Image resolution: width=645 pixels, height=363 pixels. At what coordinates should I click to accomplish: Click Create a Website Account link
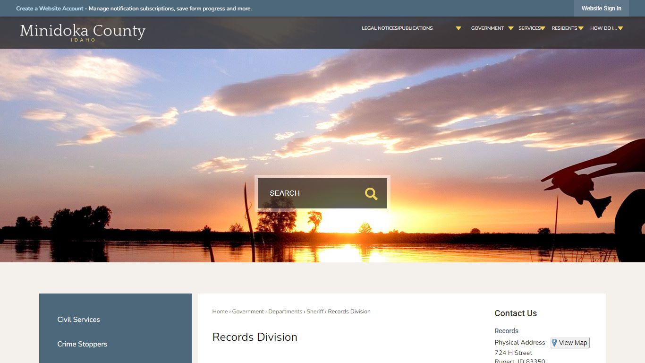coord(50,9)
